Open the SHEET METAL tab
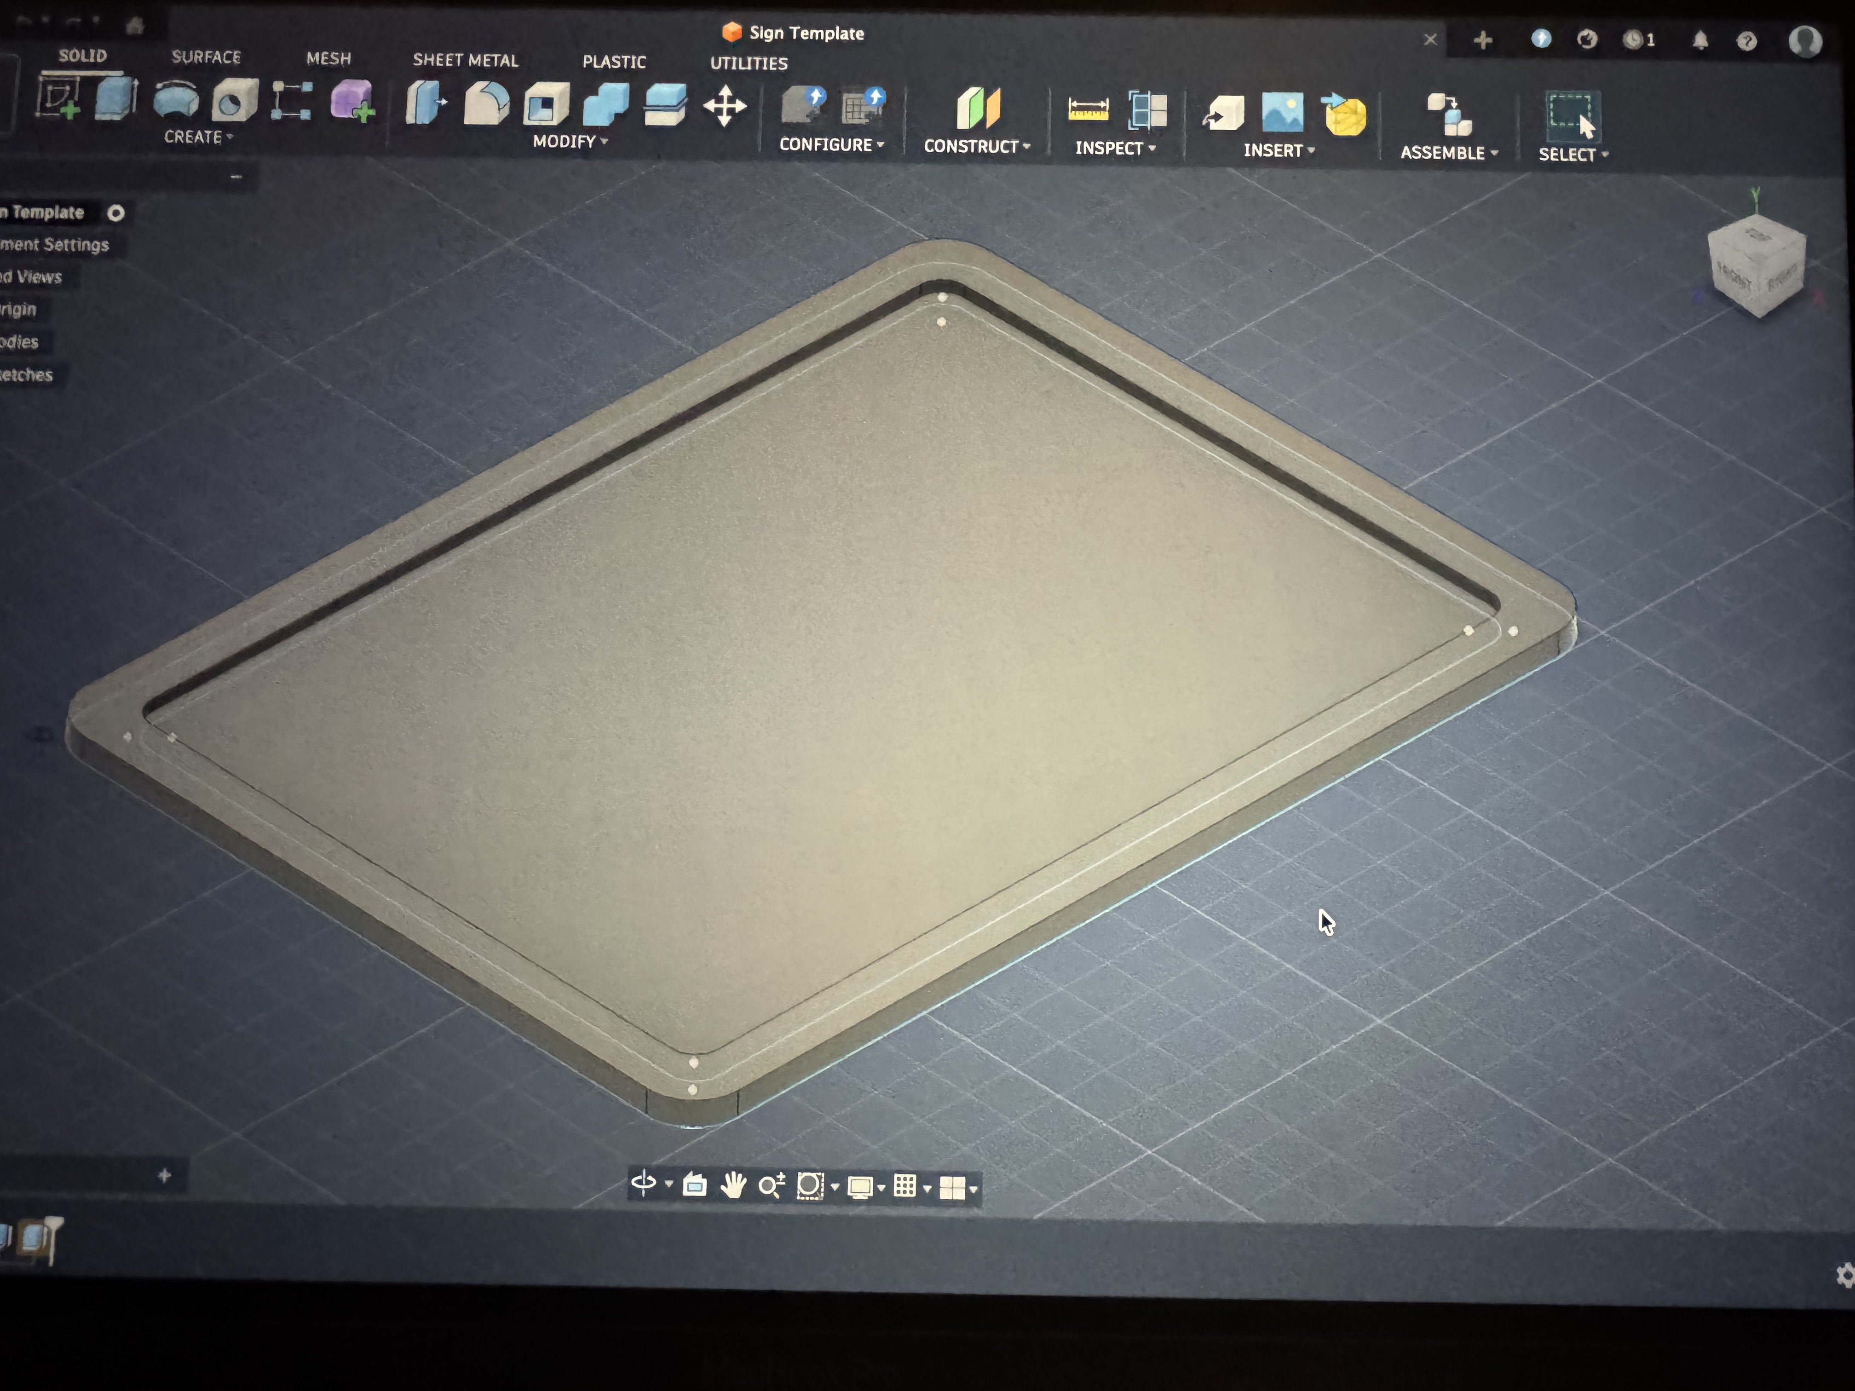This screenshot has height=1391, width=1855. [x=466, y=60]
